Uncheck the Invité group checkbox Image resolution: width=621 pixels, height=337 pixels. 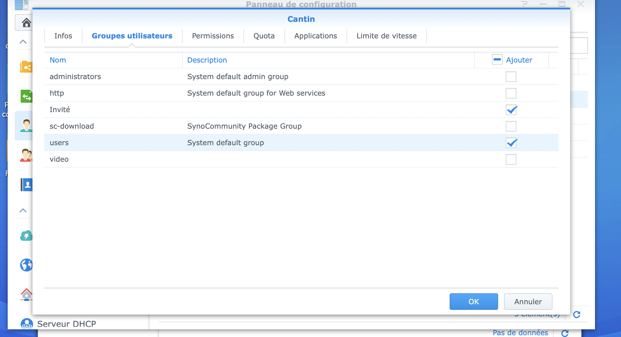(511, 110)
